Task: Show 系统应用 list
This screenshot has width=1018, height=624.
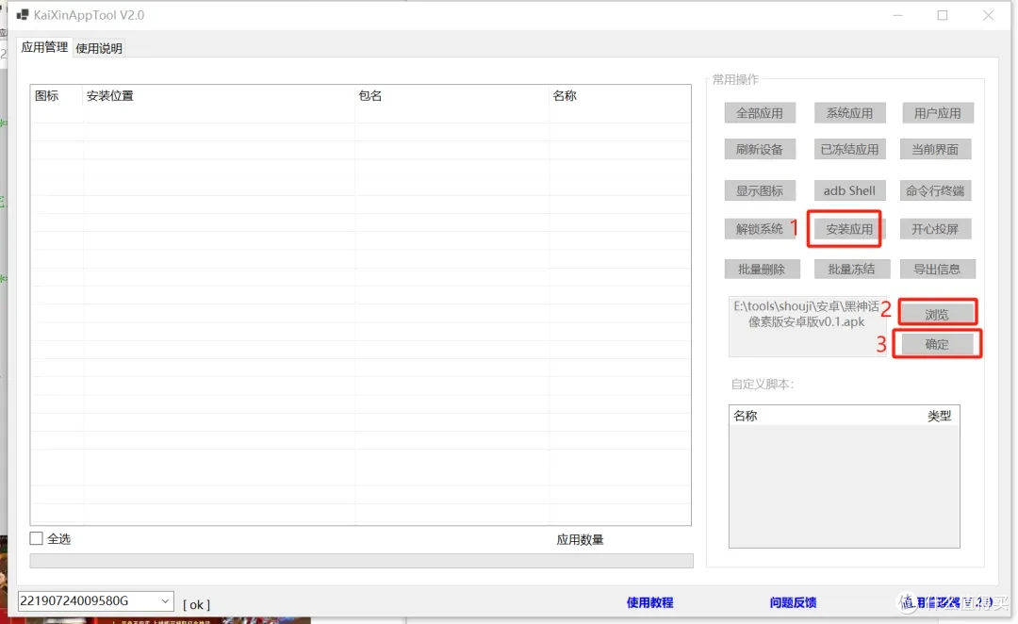Action: tap(849, 113)
